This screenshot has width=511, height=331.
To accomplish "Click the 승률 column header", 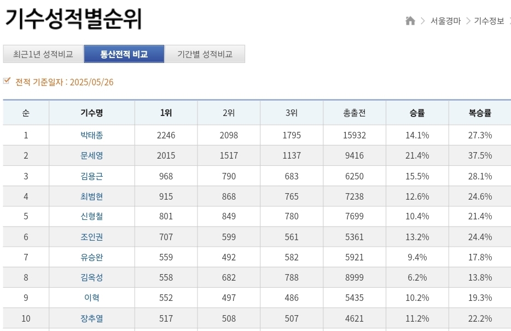I will tap(417, 113).
